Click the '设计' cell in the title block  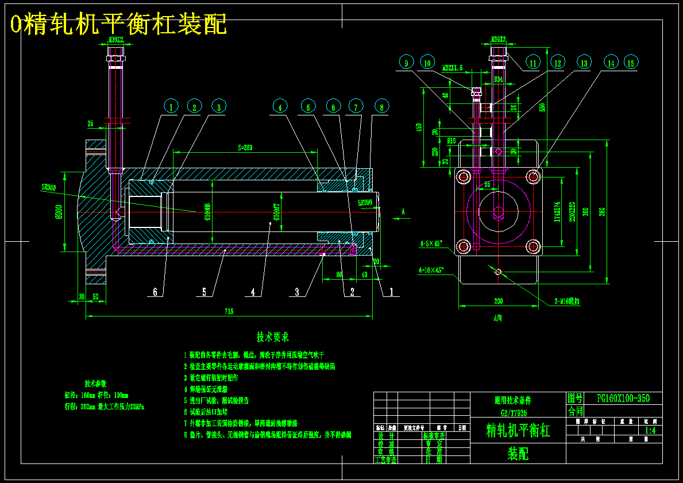coord(386,435)
